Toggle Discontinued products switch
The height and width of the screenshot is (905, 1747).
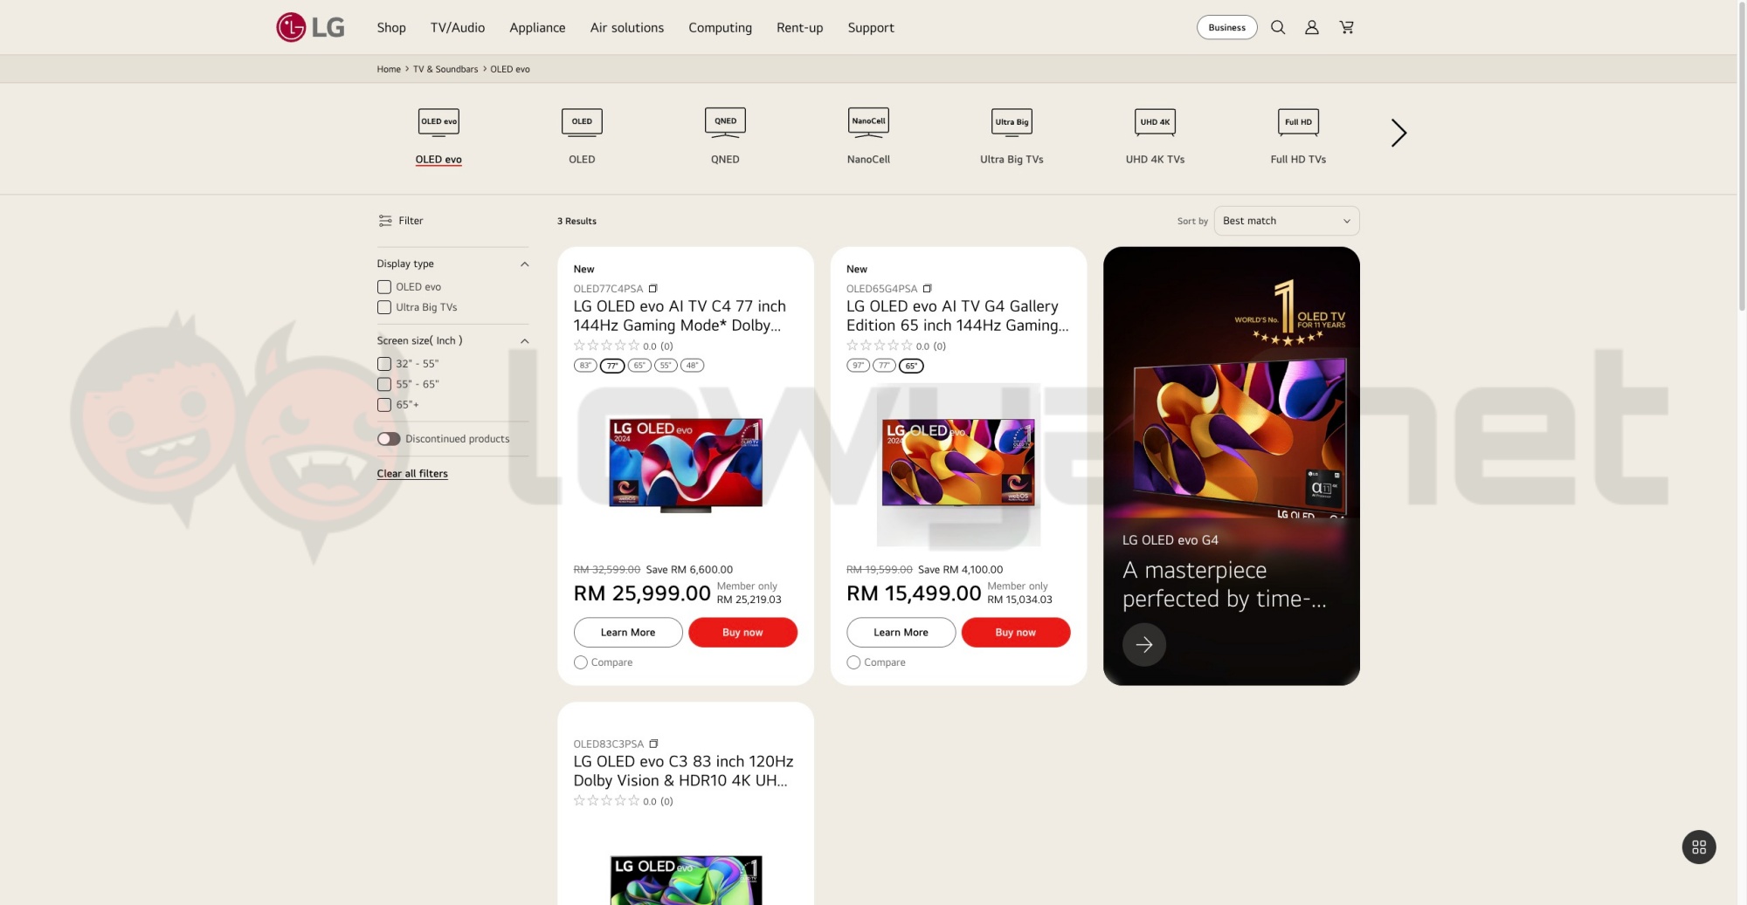389,439
